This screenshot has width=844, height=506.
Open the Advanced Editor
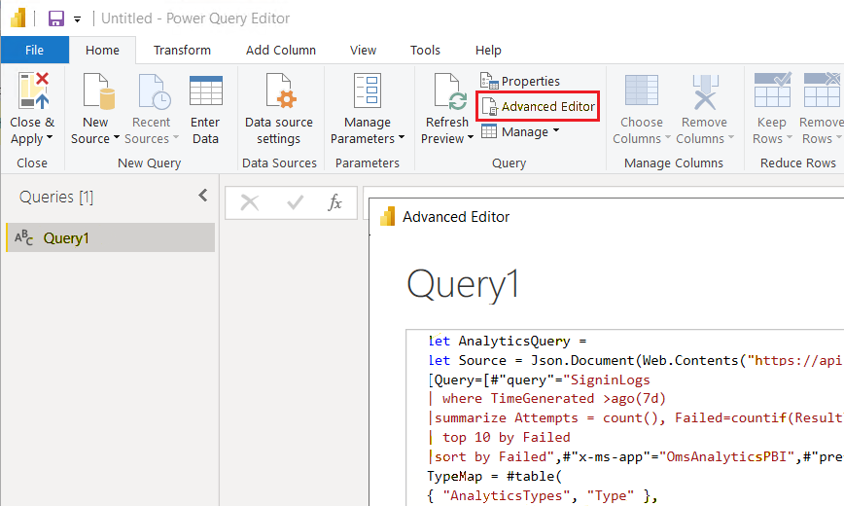[x=538, y=106]
